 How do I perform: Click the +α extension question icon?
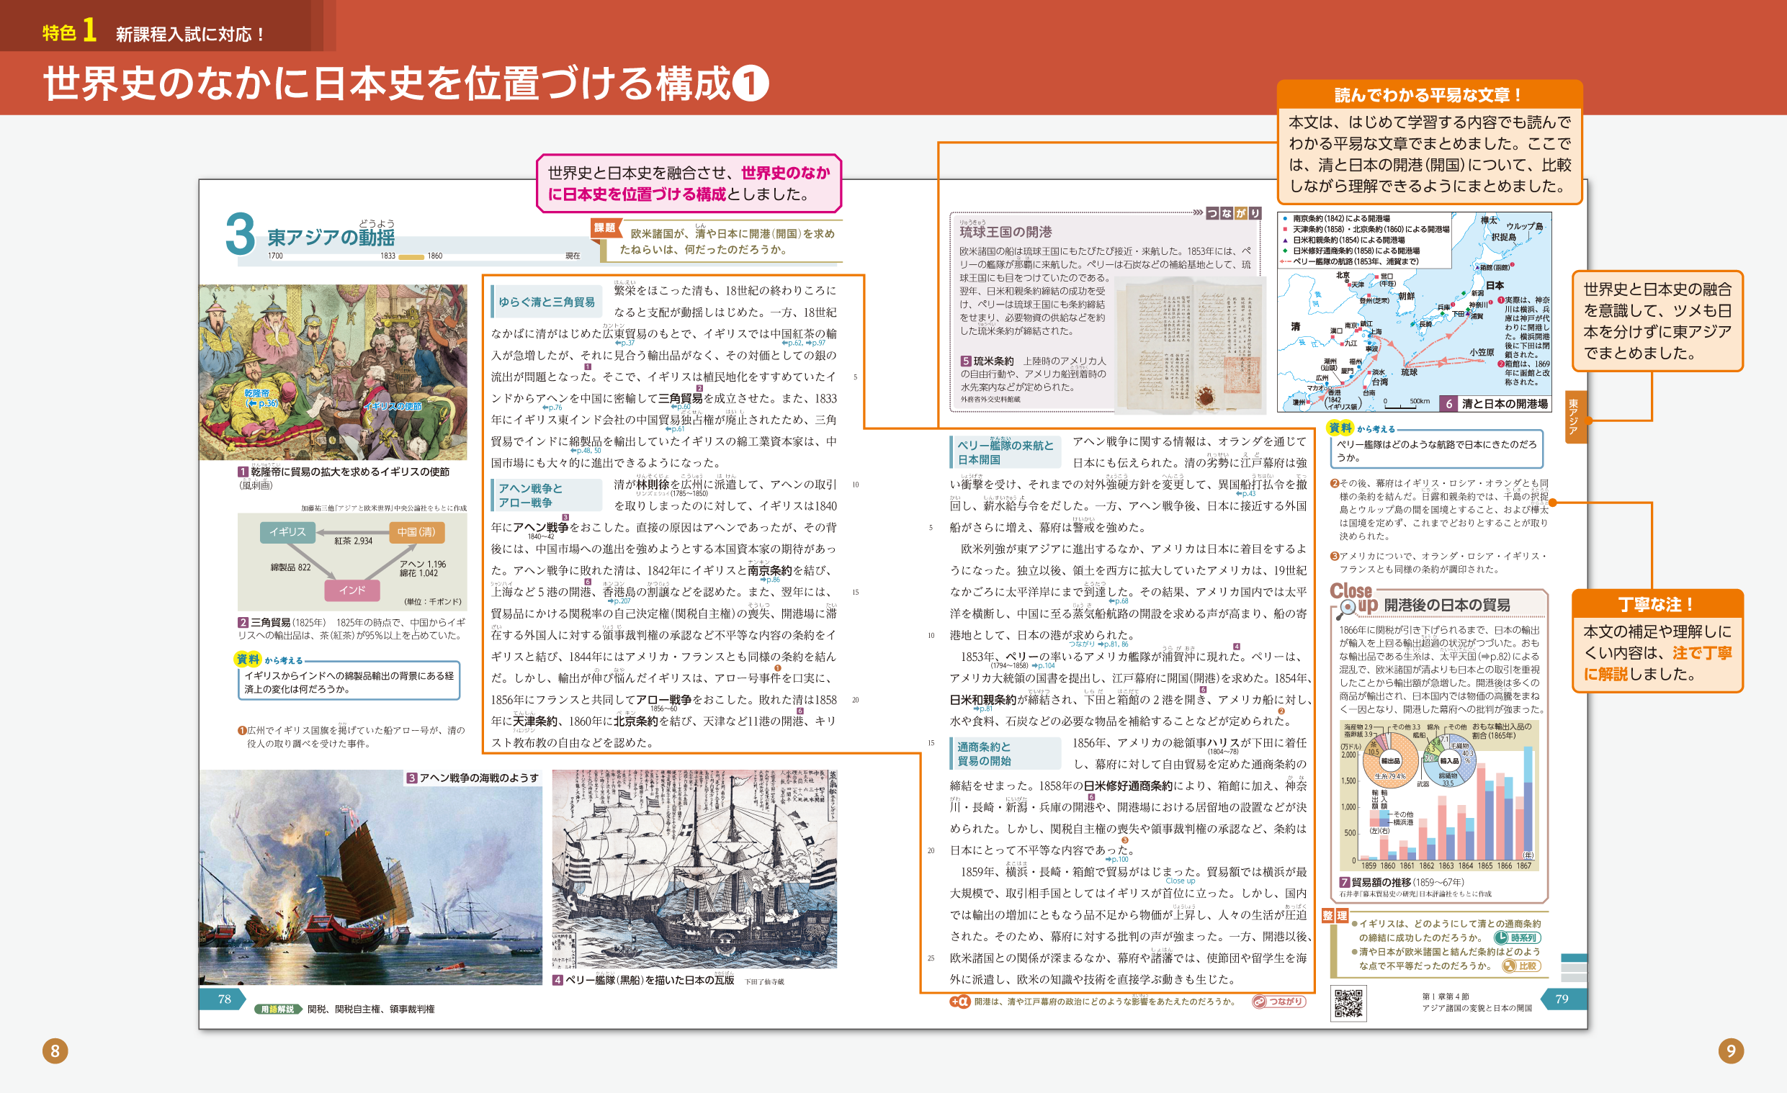tap(959, 1002)
